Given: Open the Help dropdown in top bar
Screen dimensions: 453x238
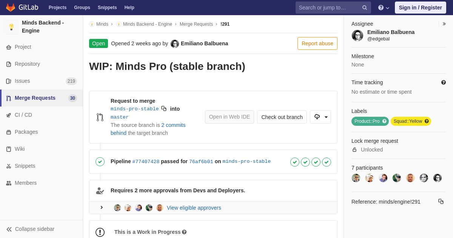Looking at the screenshot, I should coord(384,8).
